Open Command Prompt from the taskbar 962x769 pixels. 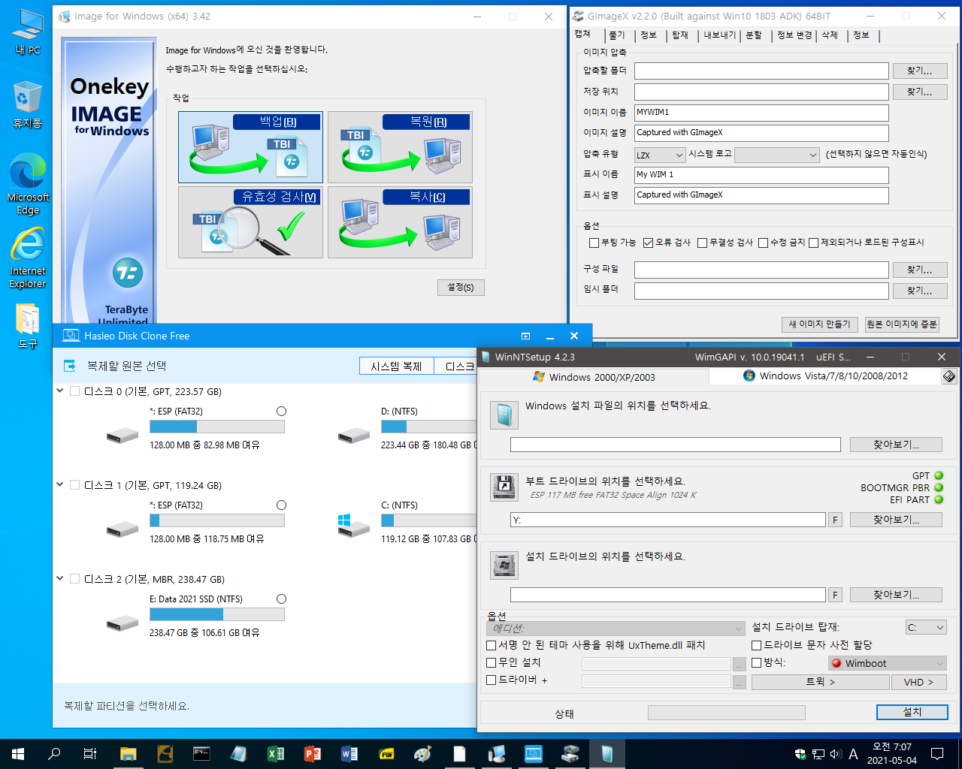[201, 753]
